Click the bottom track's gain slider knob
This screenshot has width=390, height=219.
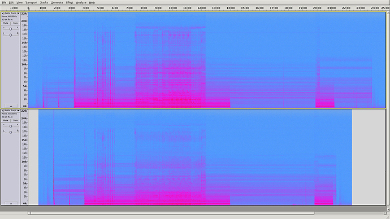click(x=10, y=126)
